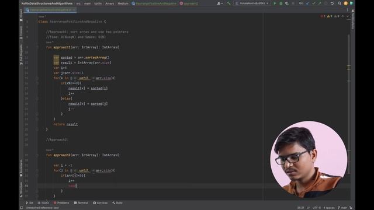Screen dimensions: 374x210
Task: Click 'Unresolved reference' status bar message
Action: pyautogui.click(x=42, y=208)
